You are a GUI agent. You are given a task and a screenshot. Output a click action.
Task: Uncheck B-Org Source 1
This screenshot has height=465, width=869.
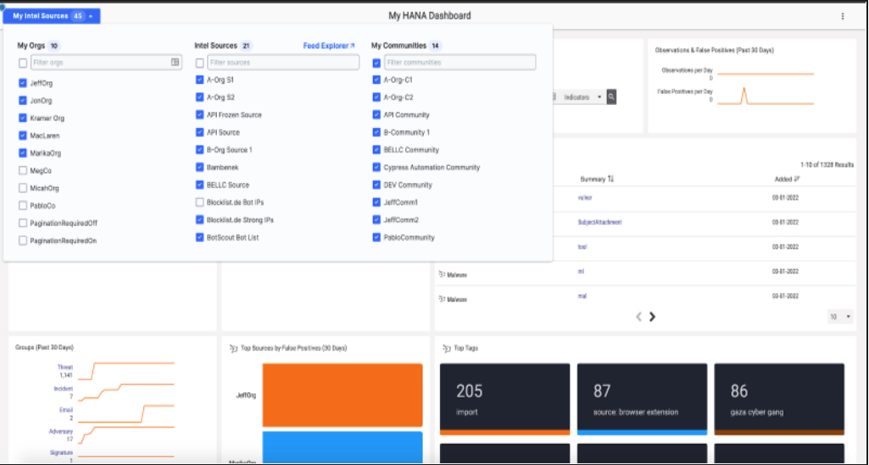pyautogui.click(x=199, y=149)
